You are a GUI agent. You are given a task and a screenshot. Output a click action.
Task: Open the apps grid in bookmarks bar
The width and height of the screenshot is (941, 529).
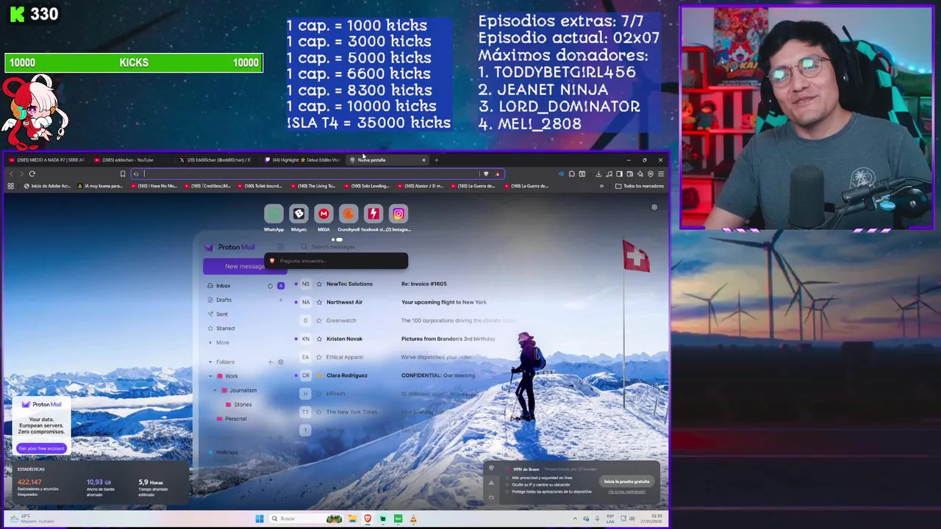(x=10, y=186)
